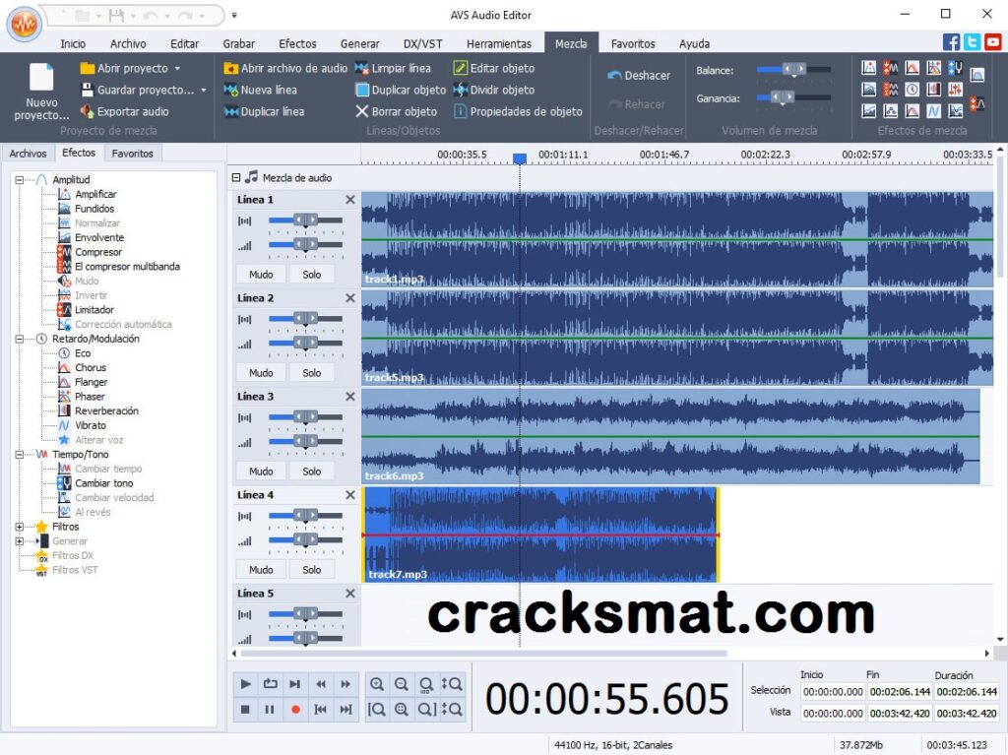Toggle Solo on Línea 1
1008x755 pixels.
click(x=312, y=275)
